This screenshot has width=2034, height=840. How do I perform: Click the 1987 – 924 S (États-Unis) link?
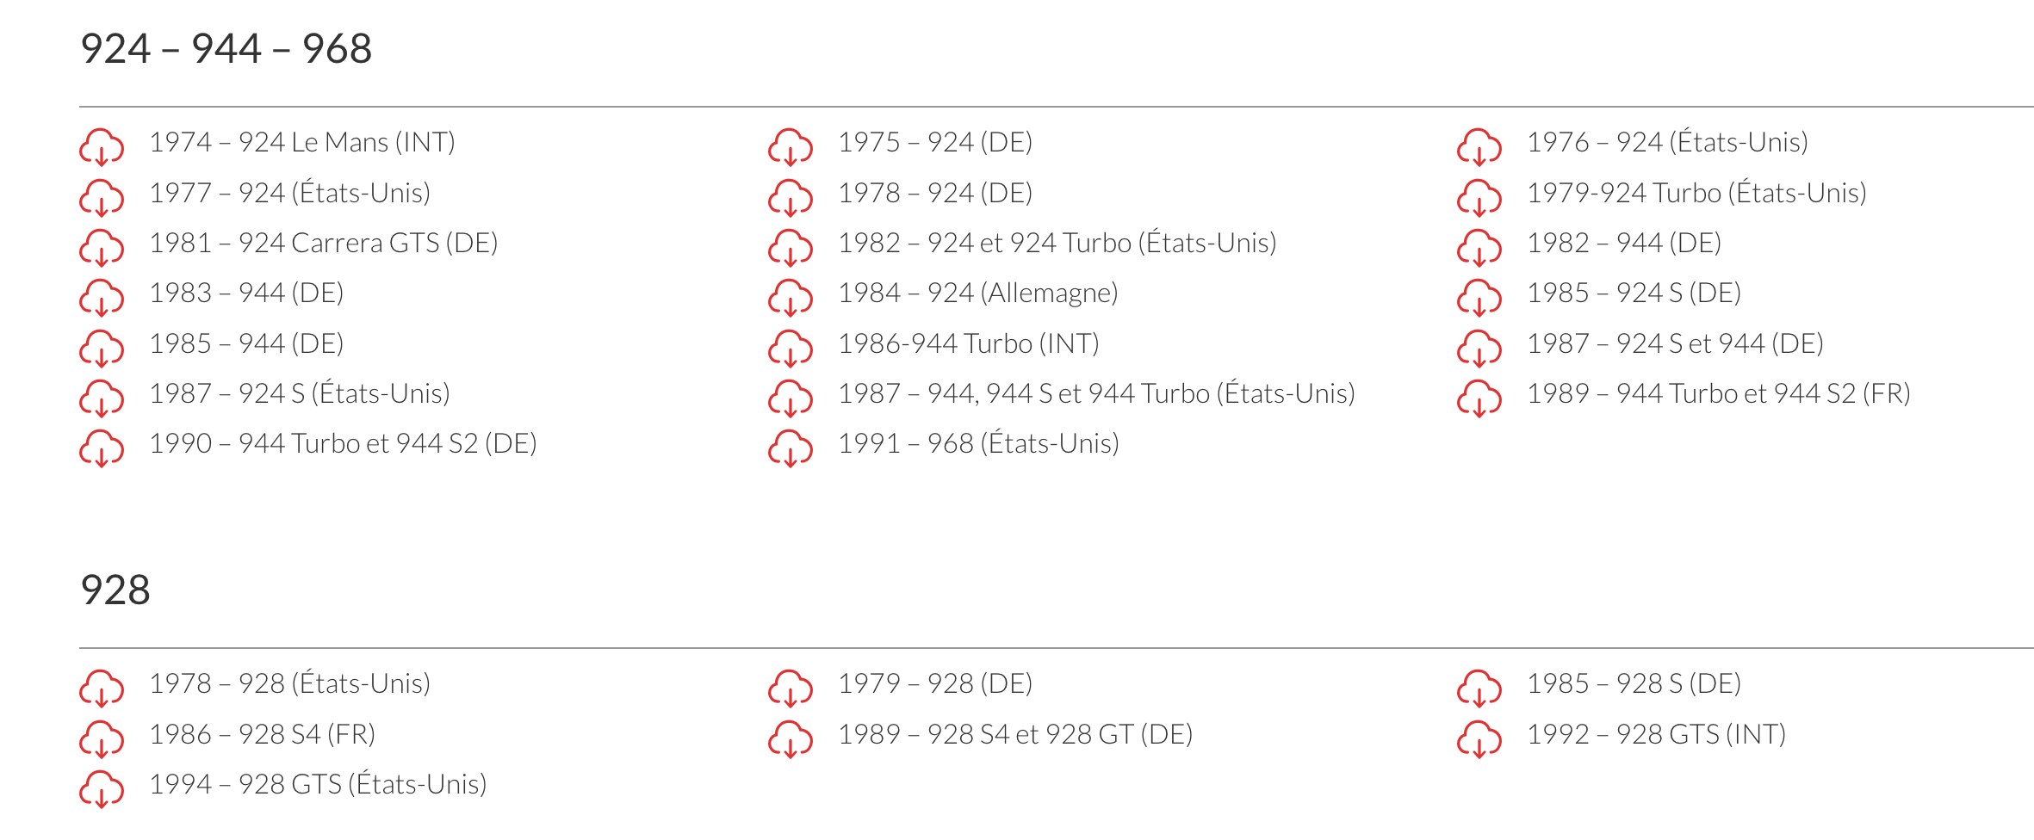click(300, 393)
